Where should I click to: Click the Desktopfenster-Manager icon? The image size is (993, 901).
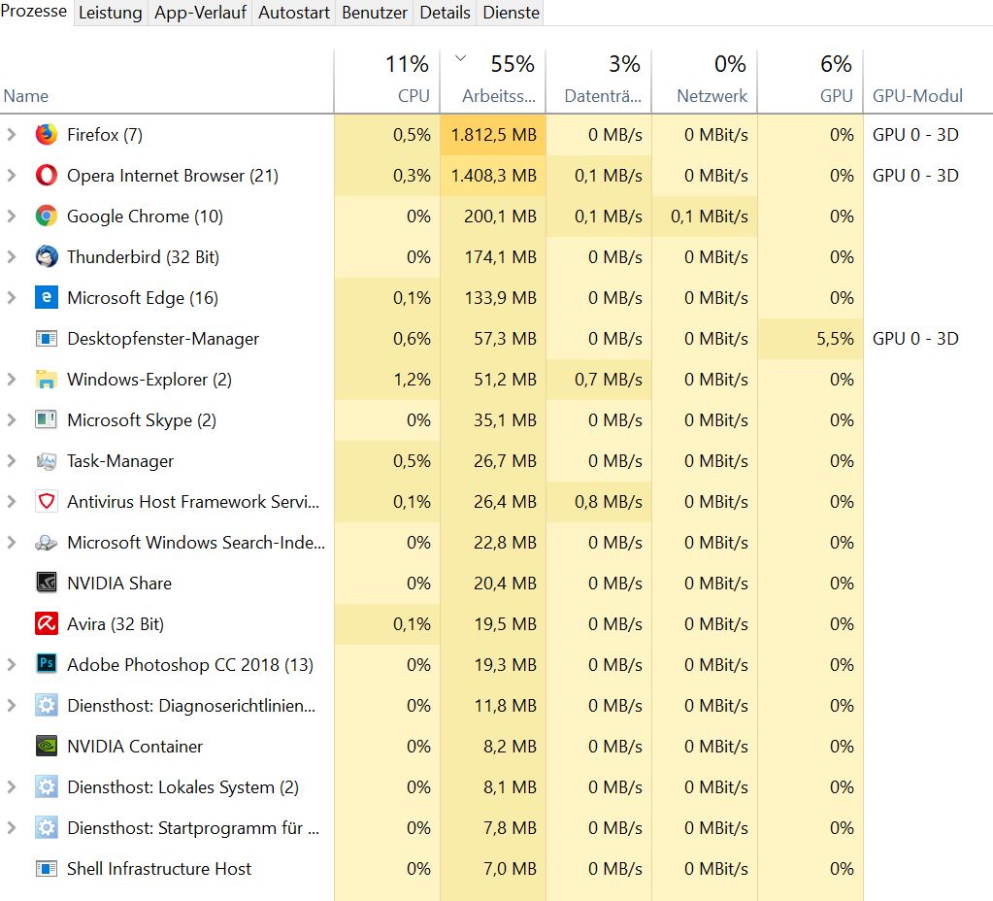(47, 338)
